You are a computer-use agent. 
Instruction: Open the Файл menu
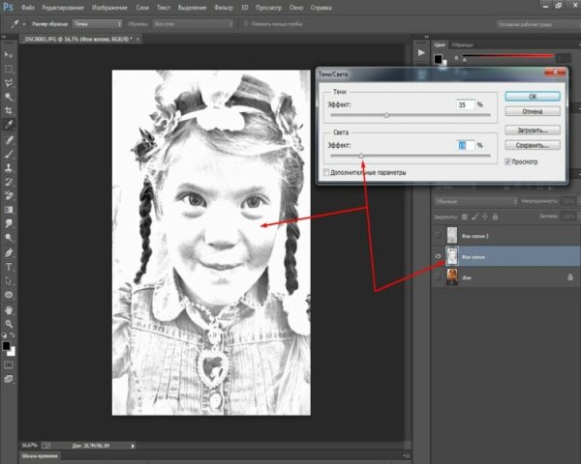click(28, 8)
